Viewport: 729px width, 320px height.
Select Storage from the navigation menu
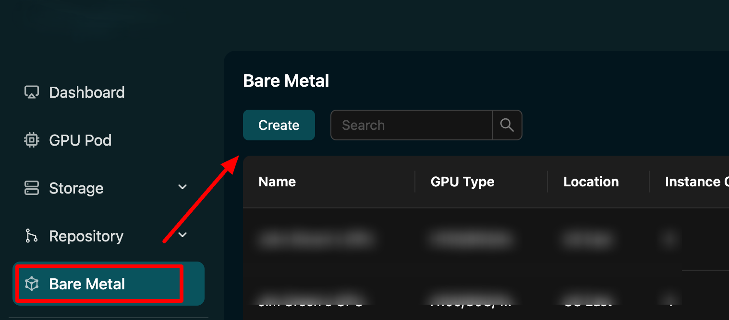pos(75,188)
